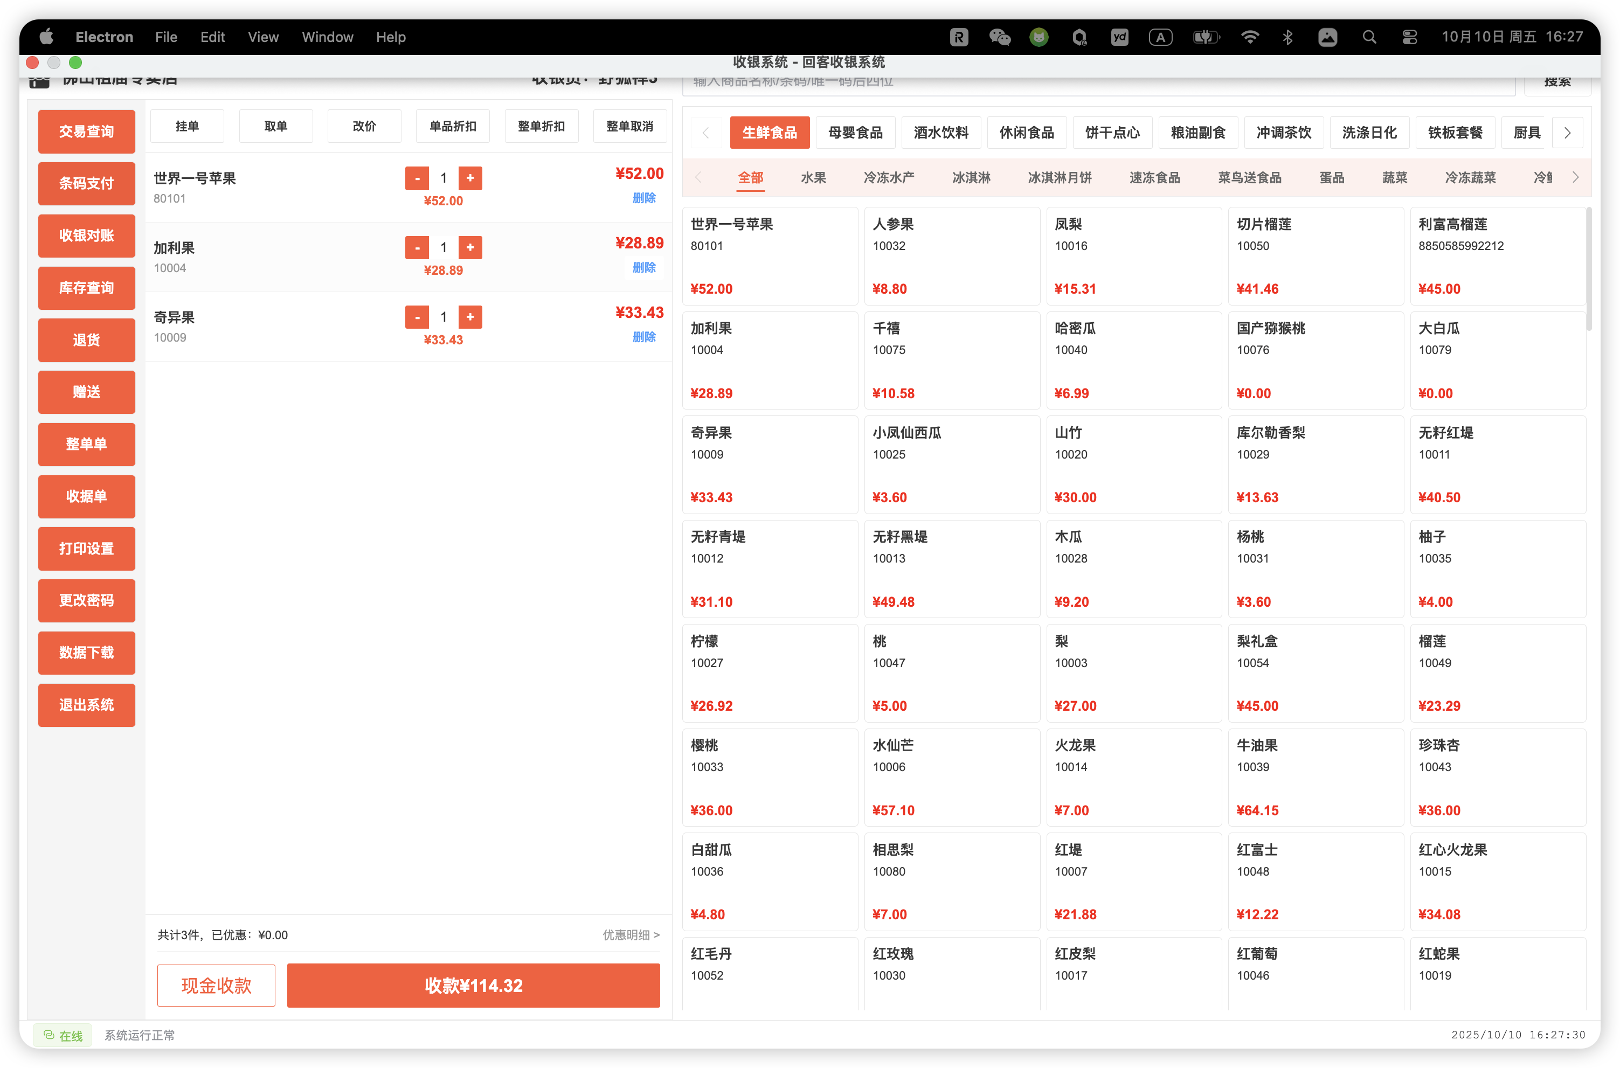Open the 酒水饮料 category tab

pyautogui.click(x=941, y=132)
